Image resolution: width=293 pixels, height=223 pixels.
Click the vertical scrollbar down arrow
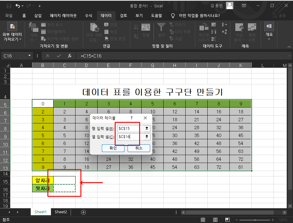(x=290, y=206)
